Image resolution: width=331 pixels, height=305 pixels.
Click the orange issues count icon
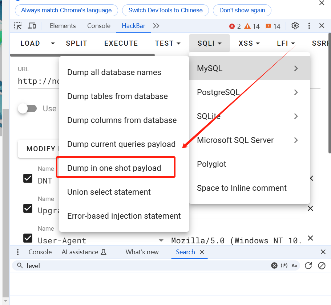tap(268, 26)
